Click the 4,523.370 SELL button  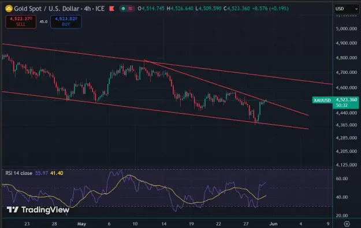pos(21,21)
